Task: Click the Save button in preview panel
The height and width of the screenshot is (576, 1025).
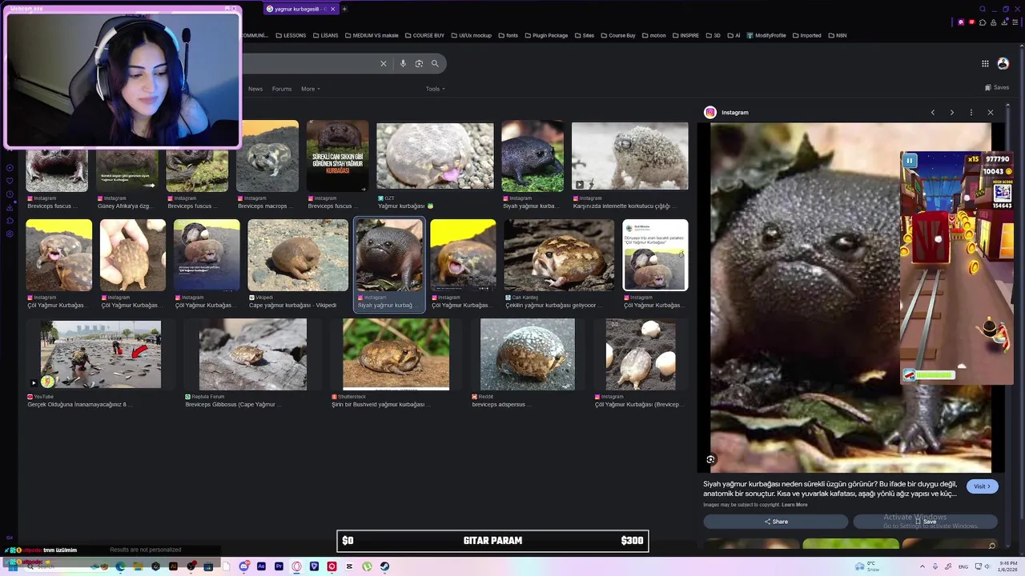Action: [x=925, y=522]
